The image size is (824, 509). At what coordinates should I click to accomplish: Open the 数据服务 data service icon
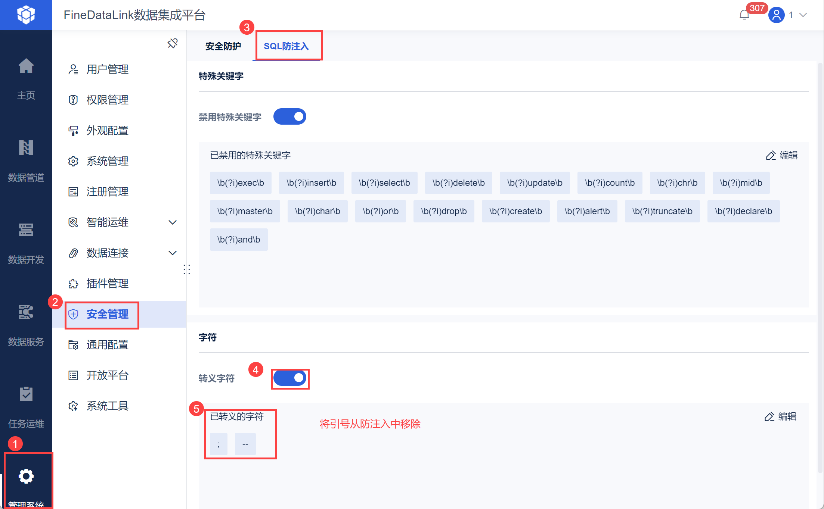click(x=26, y=312)
